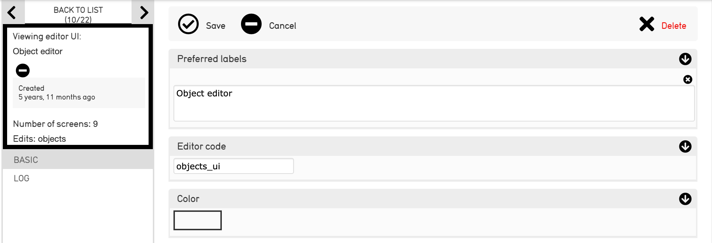Click BACK TO LIST link
Image resolution: width=712 pixels, height=243 pixels.
[78, 15]
